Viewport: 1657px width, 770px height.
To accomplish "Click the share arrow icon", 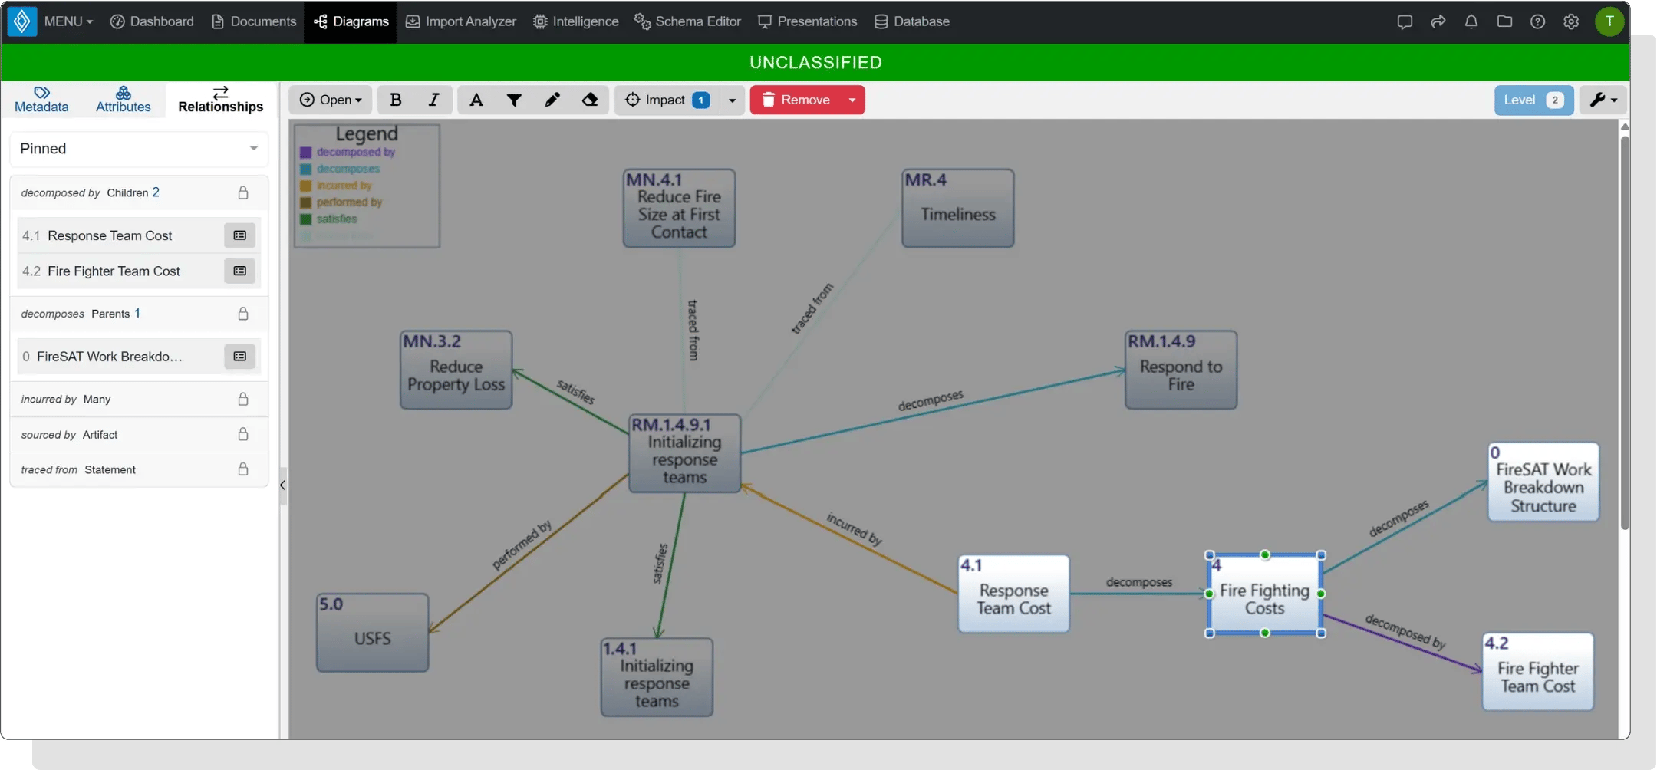I will click(1438, 21).
